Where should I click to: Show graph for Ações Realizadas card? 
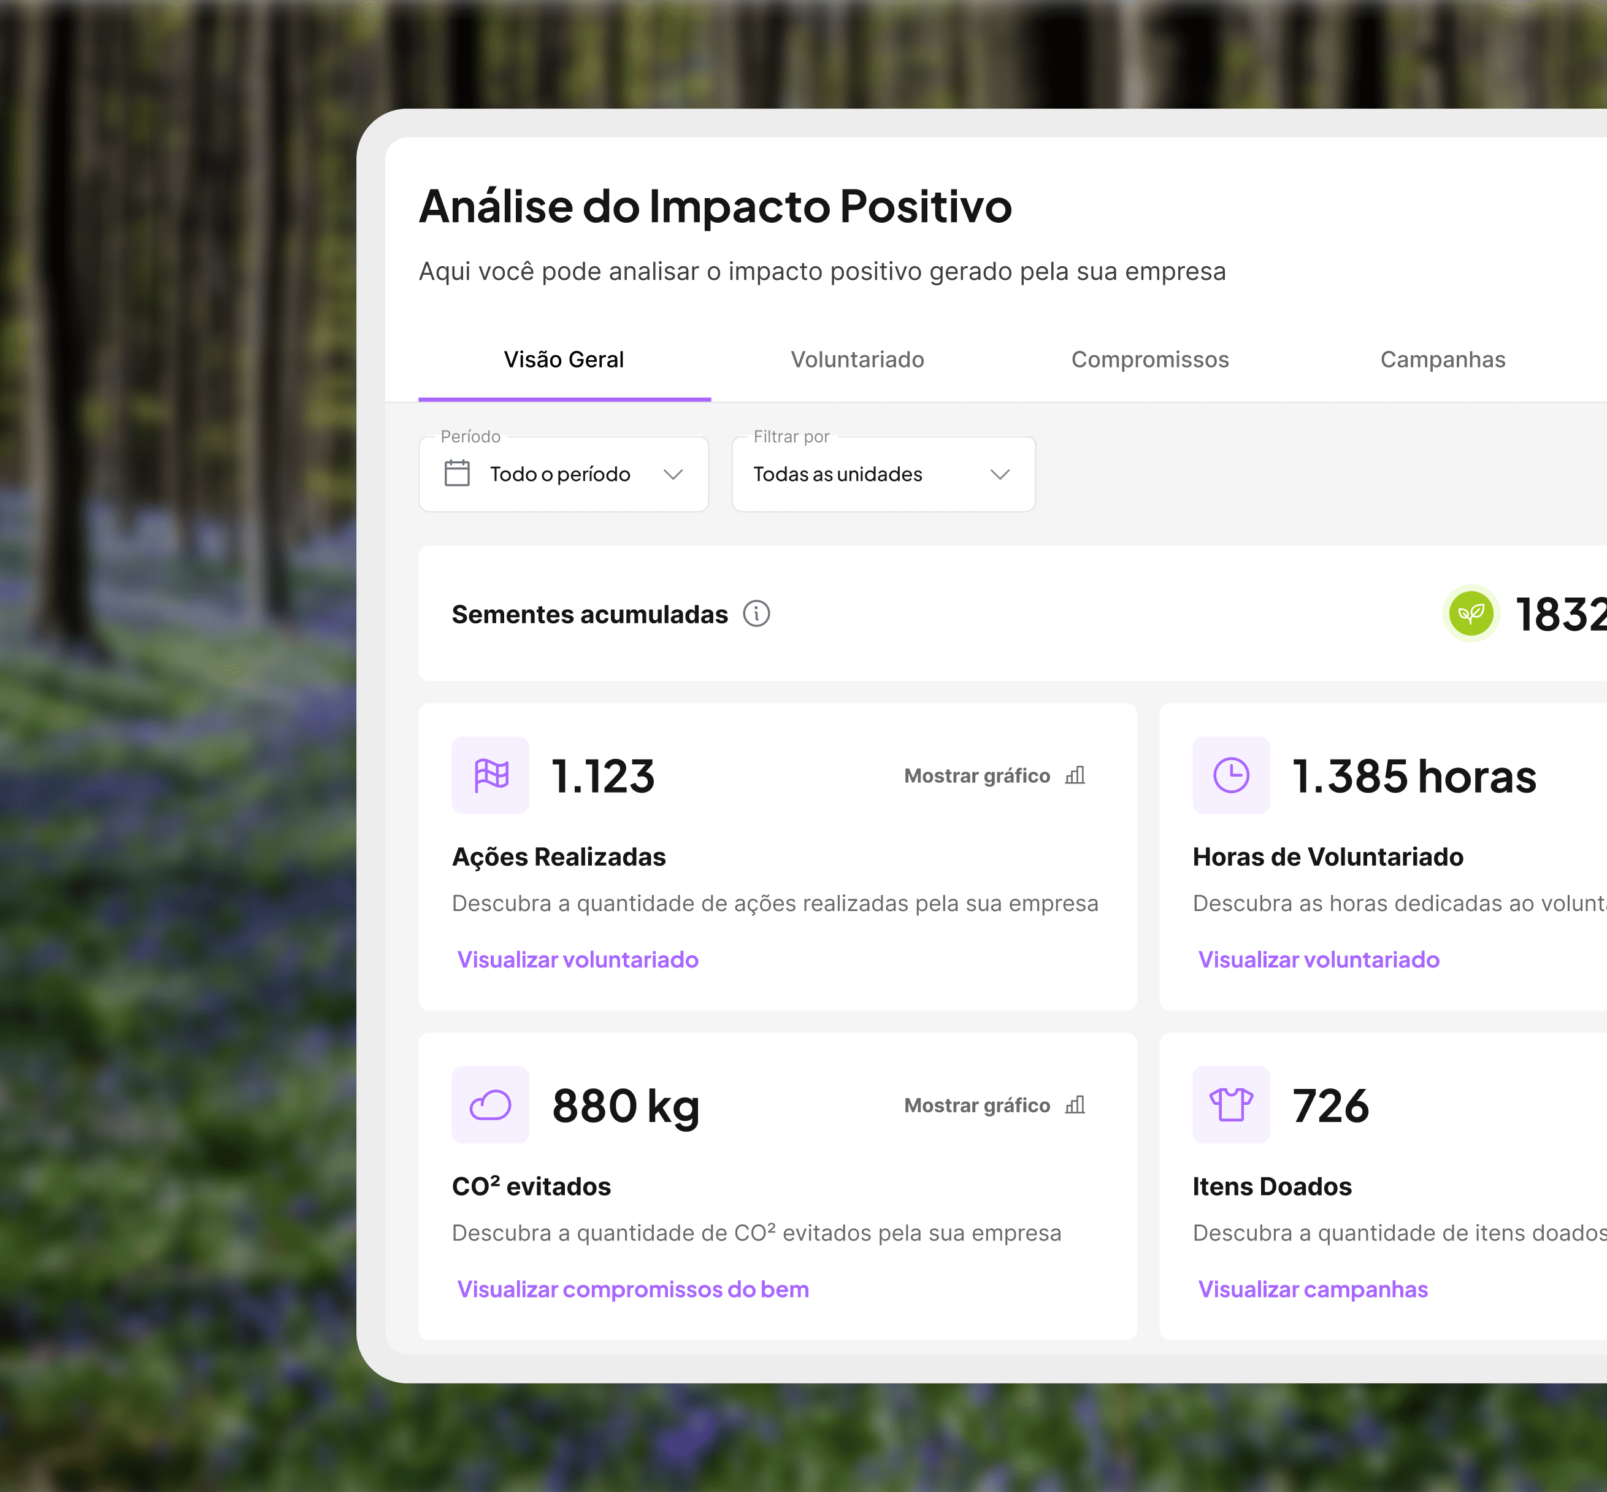tap(994, 776)
